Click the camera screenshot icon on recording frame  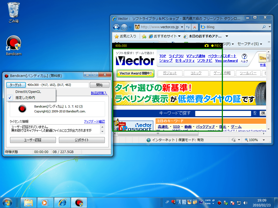point(207,45)
